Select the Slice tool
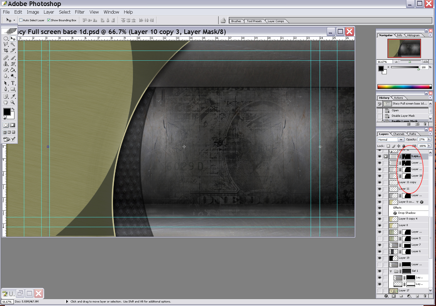This screenshot has height=306, width=436. 13,50
